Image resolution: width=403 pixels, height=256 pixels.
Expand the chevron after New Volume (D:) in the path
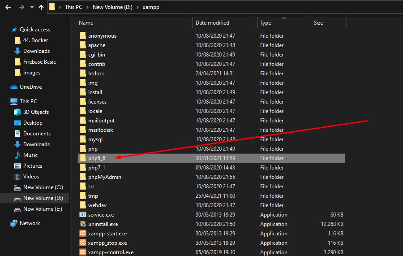click(x=137, y=7)
